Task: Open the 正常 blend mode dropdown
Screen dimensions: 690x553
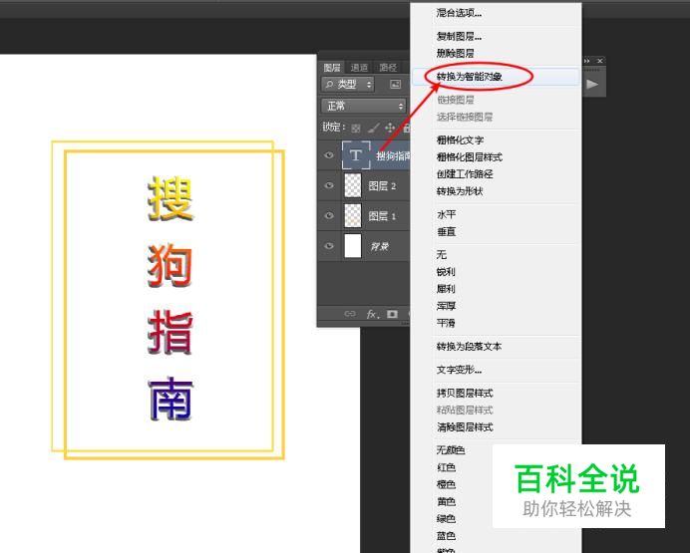Action: pyautogui.click(x=364, y=106)
